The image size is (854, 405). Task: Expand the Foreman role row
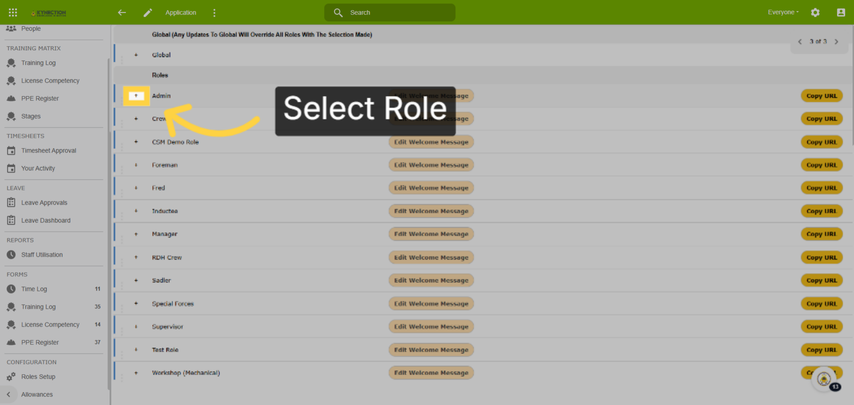pyautogui.click(x=136, y=165)
